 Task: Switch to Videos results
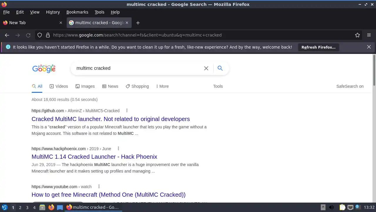point(59,86)
